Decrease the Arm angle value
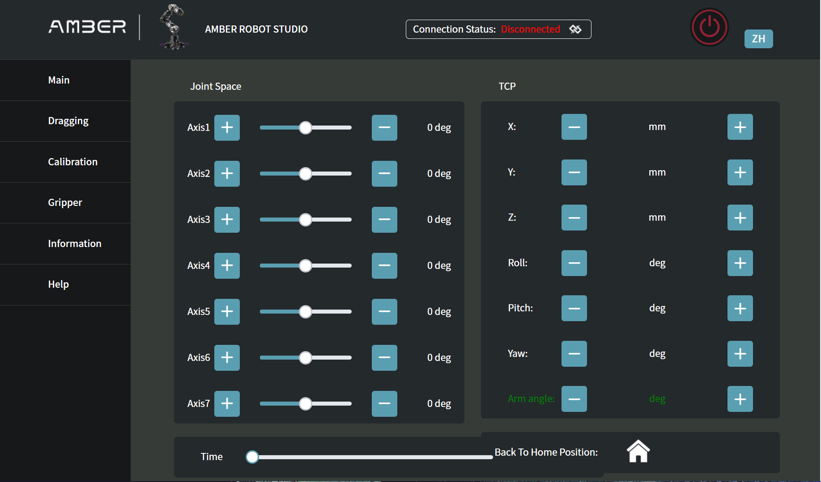This screenshot has height=482, width=821. [574, 399]
